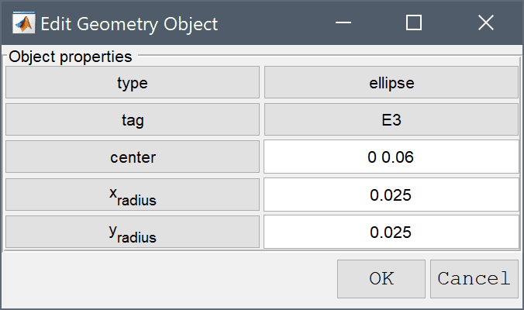Click the E3 tag value cell

pyautogui.click(x=391, y=119)
